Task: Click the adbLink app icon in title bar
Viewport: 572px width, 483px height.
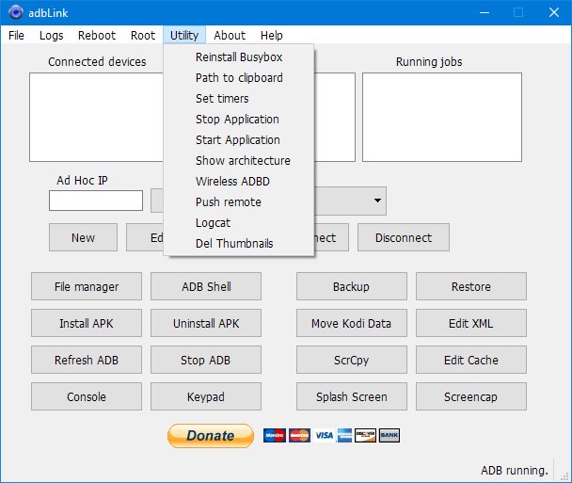Action: click(16, 12)
